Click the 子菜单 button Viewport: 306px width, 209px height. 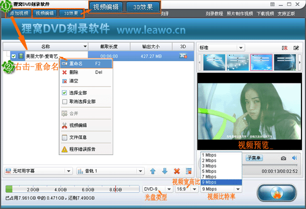pyautogui.click(x=254, y=158)
